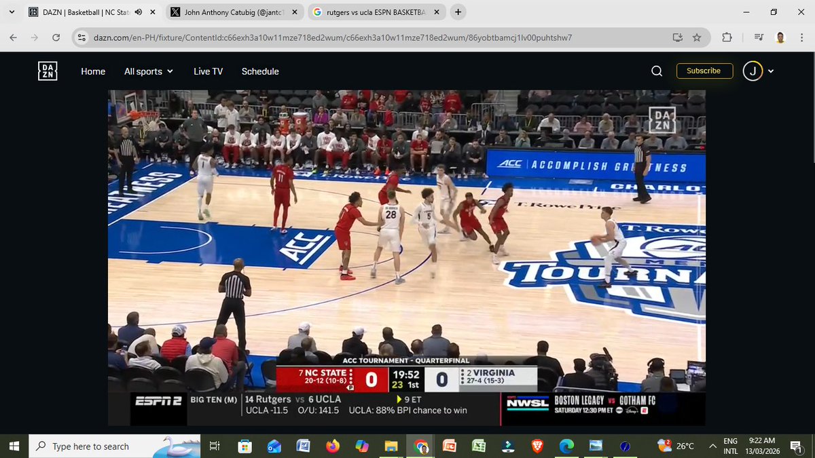Go back one page

coord(13,37)
